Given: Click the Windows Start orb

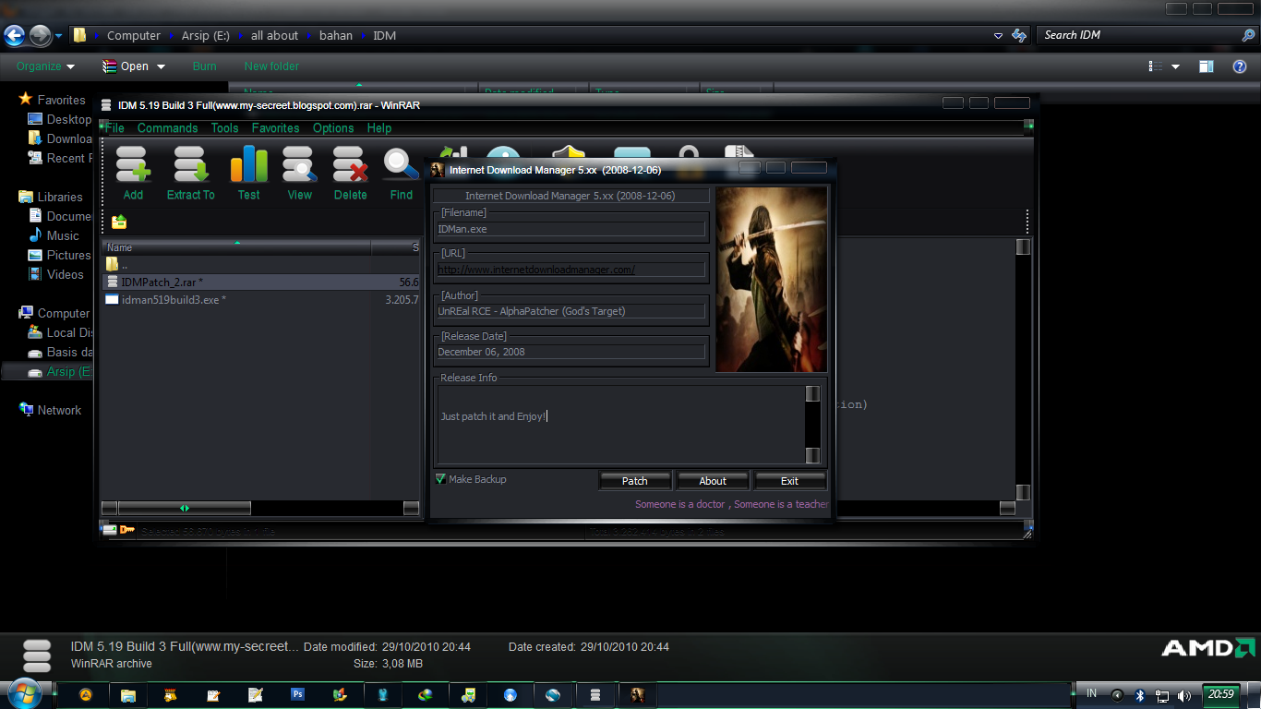Looking at the screenshot, I should [23, 694].
